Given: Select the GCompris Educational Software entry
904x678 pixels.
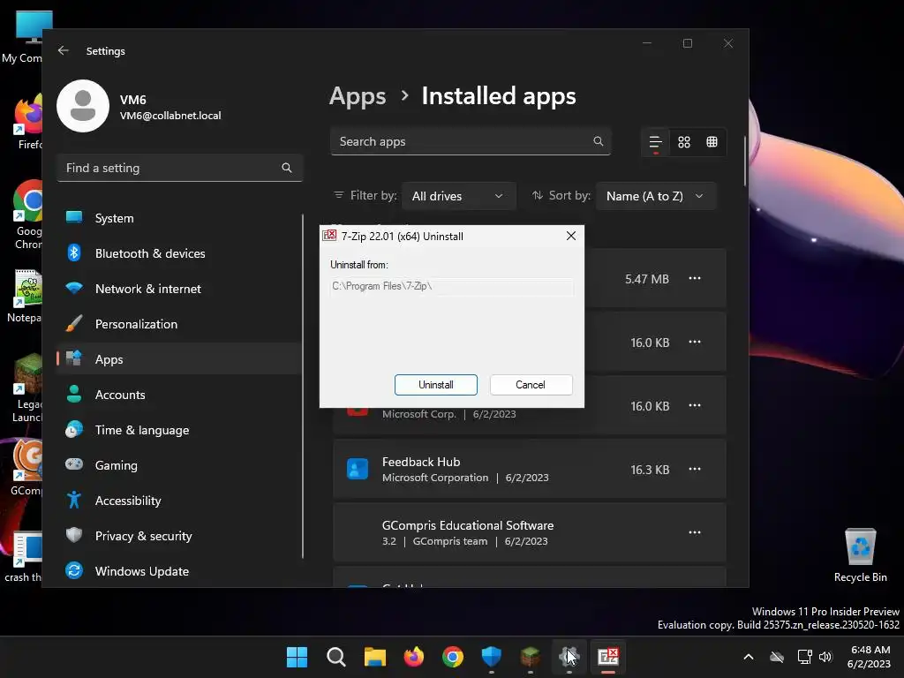Looking at the screenshot, I should pos(530,532).
